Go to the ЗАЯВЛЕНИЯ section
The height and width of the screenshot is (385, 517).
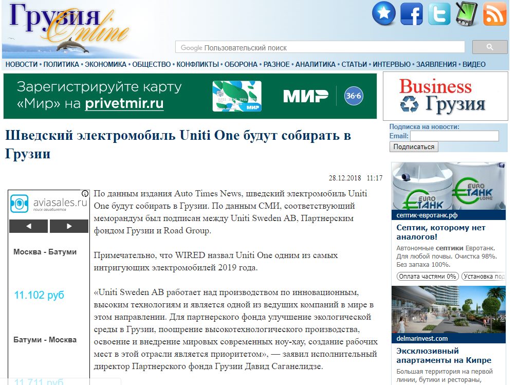(436, 64)
